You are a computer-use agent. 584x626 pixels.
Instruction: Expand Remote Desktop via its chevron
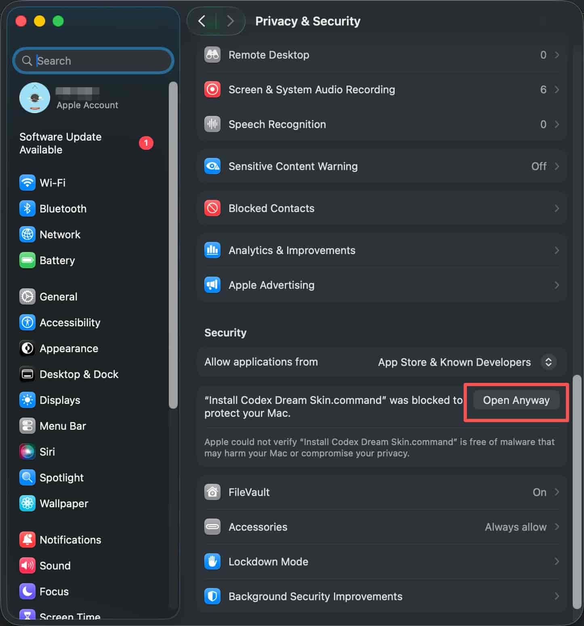[557, 55]
